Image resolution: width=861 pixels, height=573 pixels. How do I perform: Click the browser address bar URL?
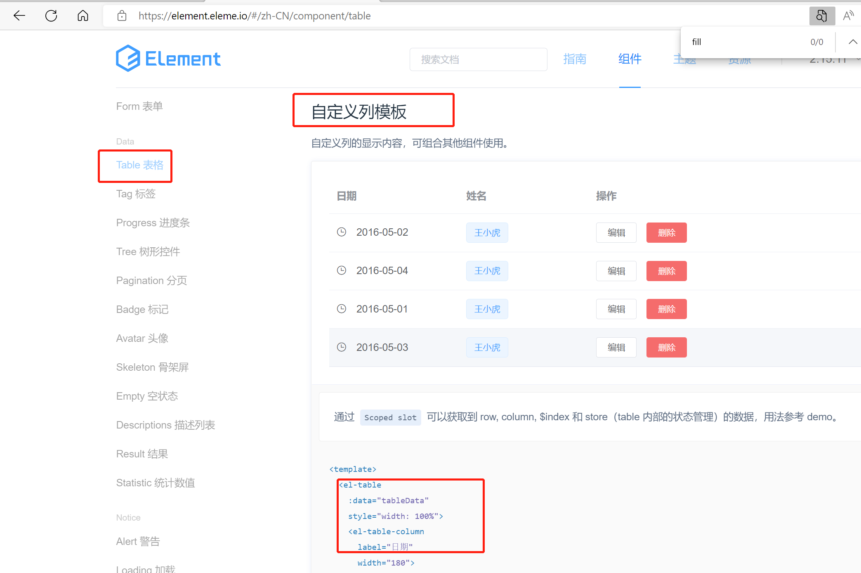(x=254, y=16)
